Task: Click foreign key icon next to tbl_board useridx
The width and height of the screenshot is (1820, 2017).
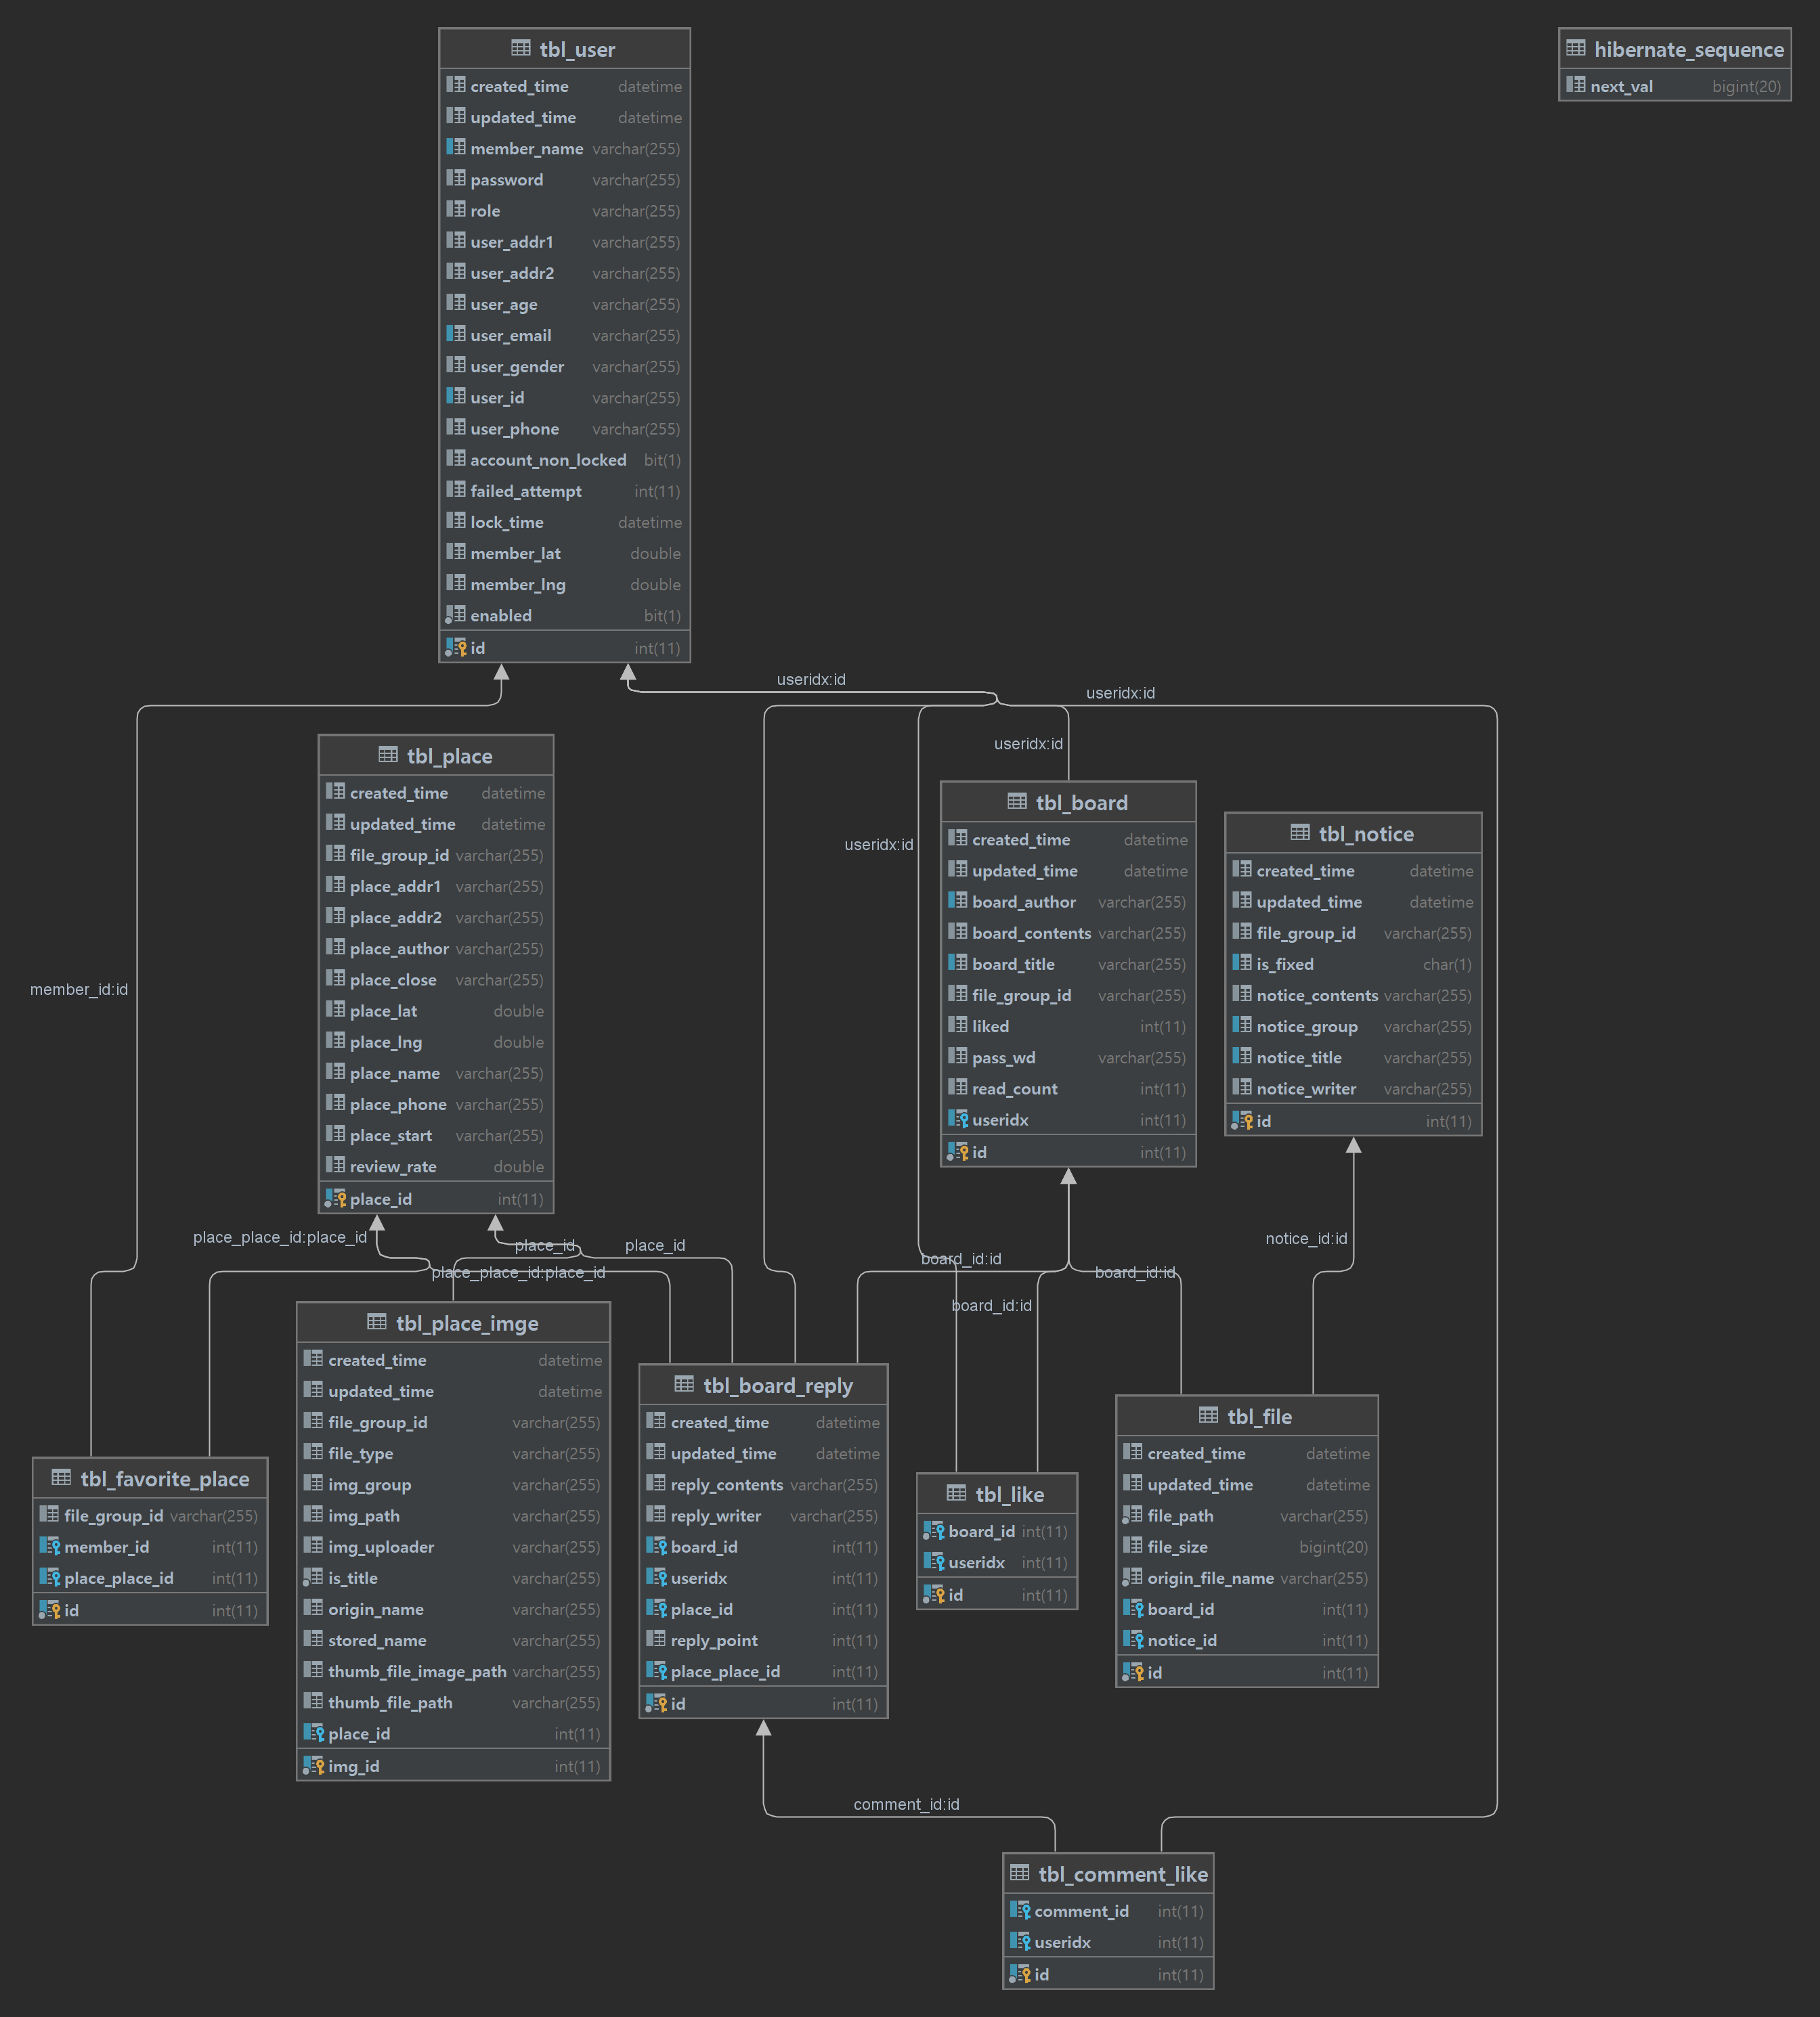Action: click(x=958, y=1120)
